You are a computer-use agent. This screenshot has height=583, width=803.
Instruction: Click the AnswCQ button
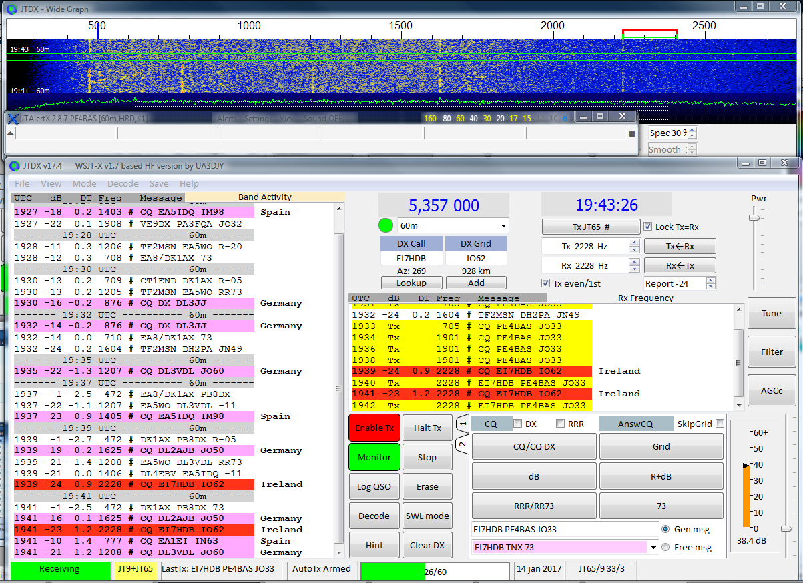(637, 423)
